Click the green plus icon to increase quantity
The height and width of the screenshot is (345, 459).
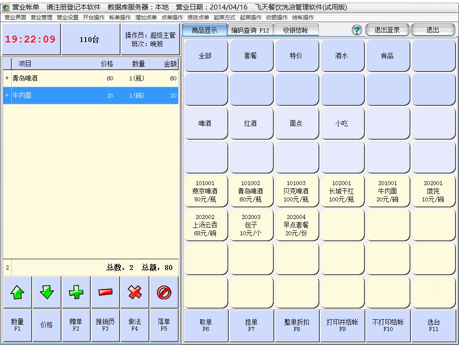click(76, 293)
